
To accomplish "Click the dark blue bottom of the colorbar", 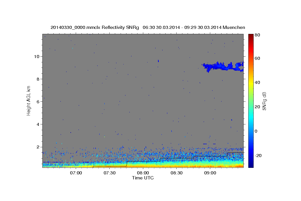I will tap(251, 165).
